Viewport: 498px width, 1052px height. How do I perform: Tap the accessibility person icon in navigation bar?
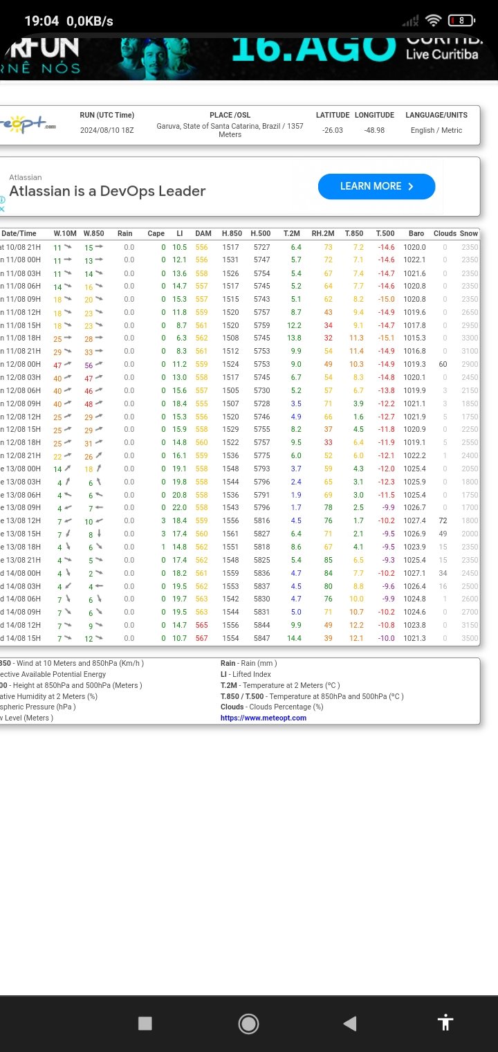(445, 1023)
